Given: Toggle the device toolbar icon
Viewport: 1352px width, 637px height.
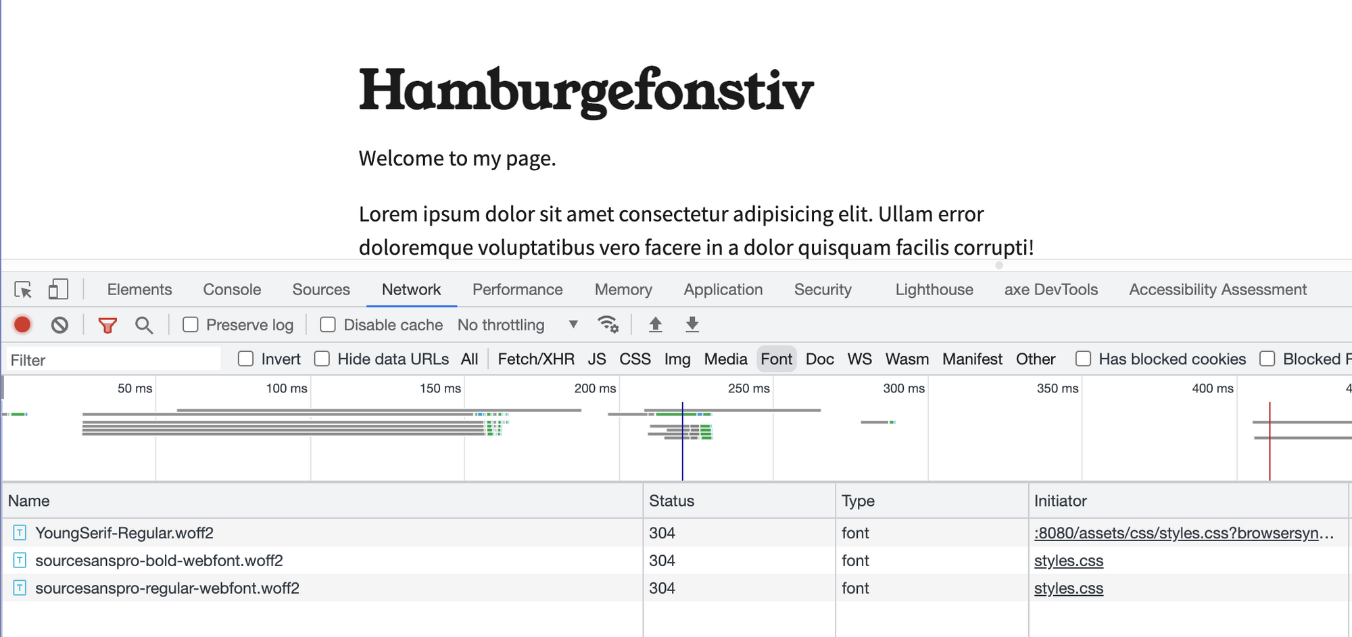Looking at the screenshot, I should [x=58, y=290].
